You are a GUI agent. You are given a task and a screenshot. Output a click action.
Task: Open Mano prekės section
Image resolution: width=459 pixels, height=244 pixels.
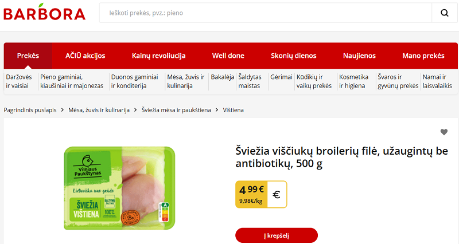point(423,56)
